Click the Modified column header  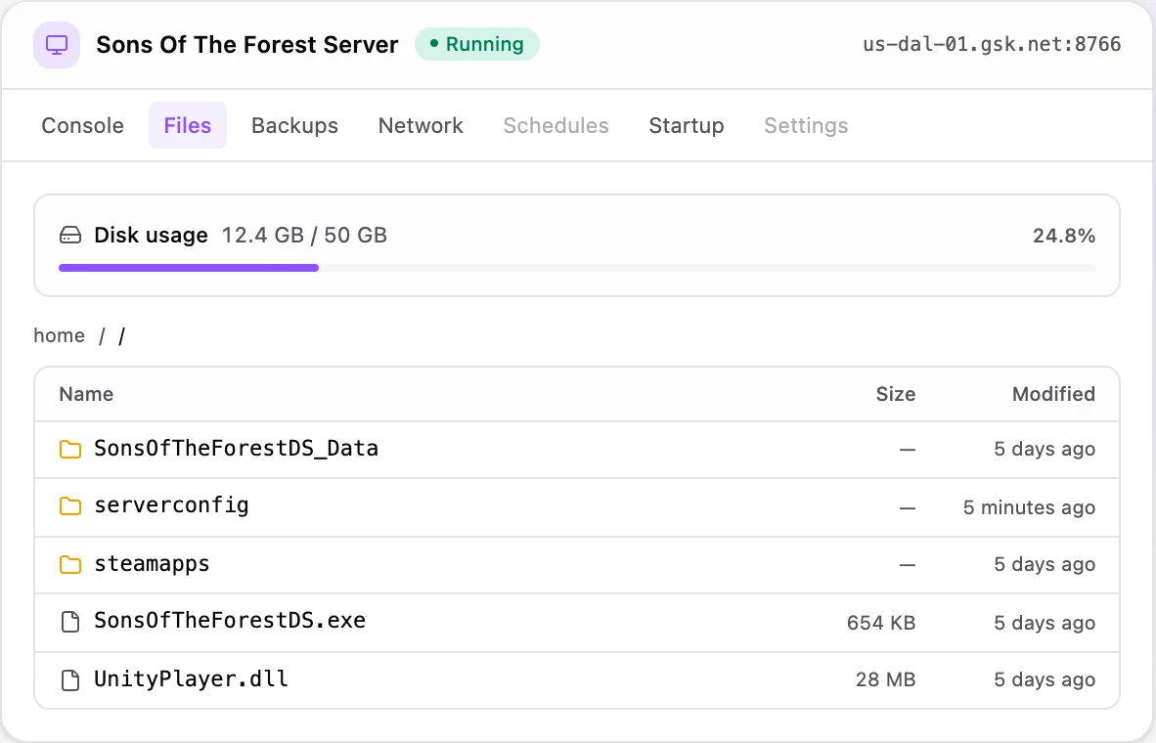(x=1053, y=394)
